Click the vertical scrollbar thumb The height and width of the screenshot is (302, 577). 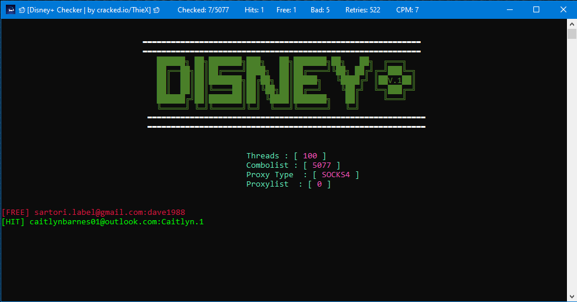coord(572,34)
